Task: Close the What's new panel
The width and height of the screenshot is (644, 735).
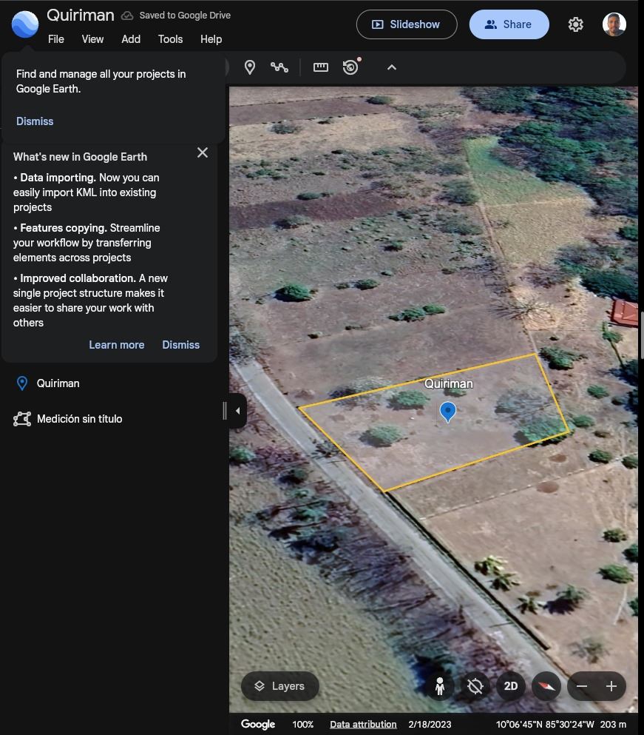Action: click(x=203, y=152)
